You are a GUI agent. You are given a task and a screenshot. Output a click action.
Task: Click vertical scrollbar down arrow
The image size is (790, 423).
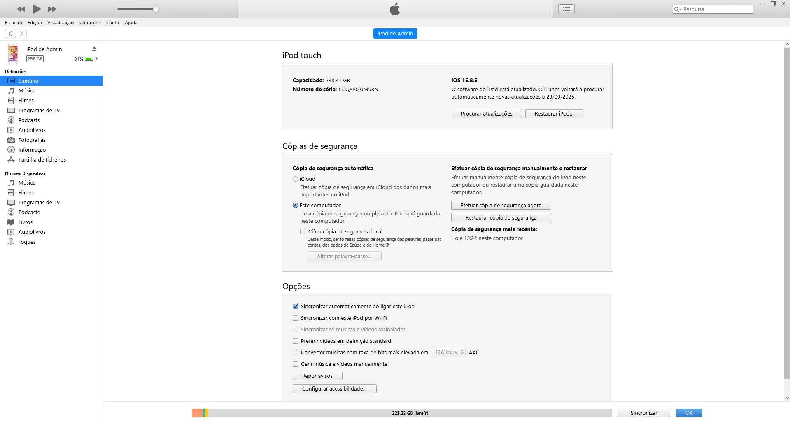click(787, 398)
